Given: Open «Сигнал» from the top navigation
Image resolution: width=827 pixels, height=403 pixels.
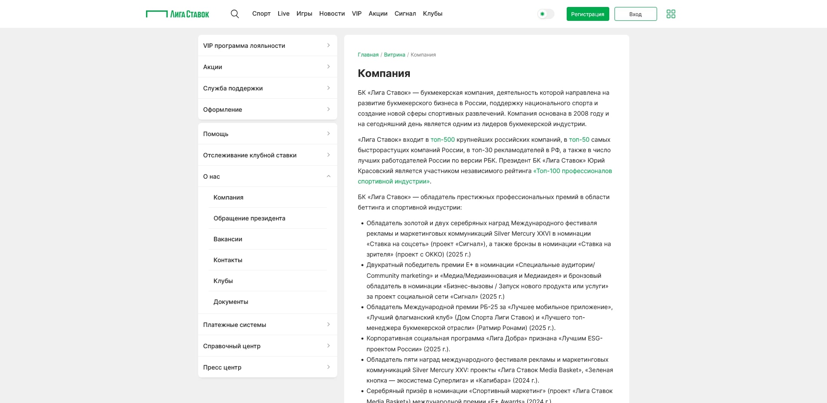Looking at the screenshot, I should coord(405,13).
